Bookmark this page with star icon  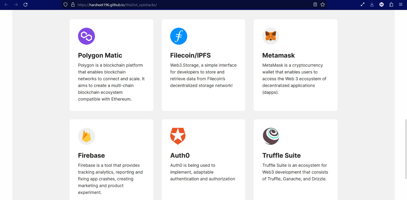coord(323,5)
